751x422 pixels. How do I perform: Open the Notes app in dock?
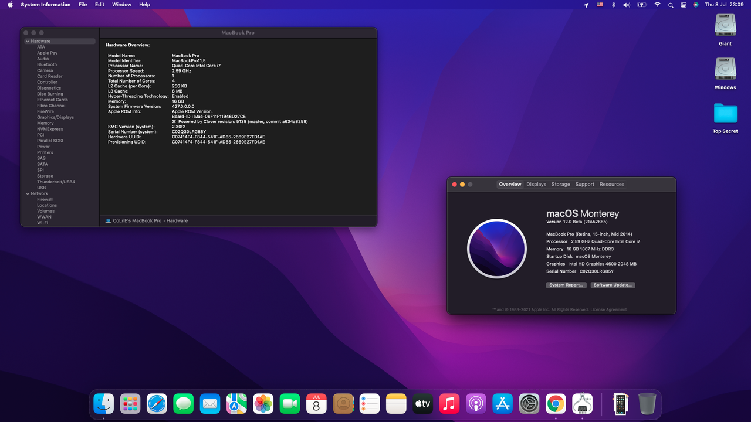pyautogui.click(x=397, y=403)
